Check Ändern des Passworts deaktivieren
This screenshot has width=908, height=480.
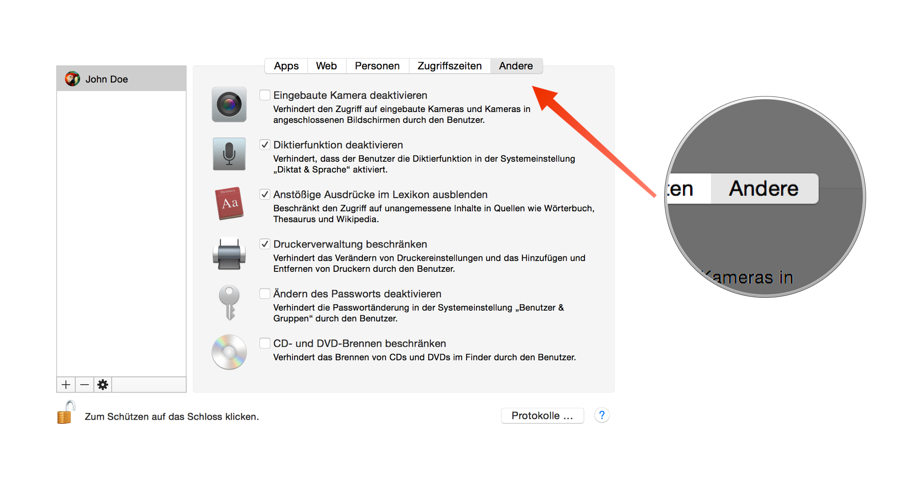(265, 293)
